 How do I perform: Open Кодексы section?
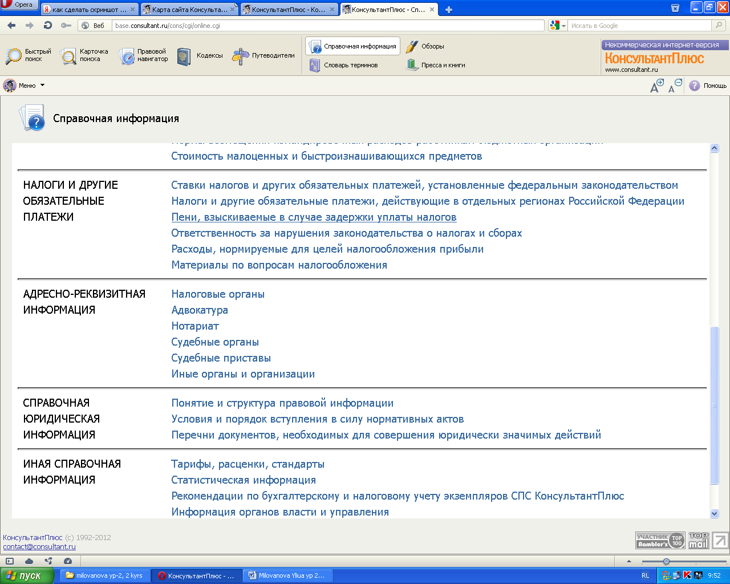pos(200,55)
